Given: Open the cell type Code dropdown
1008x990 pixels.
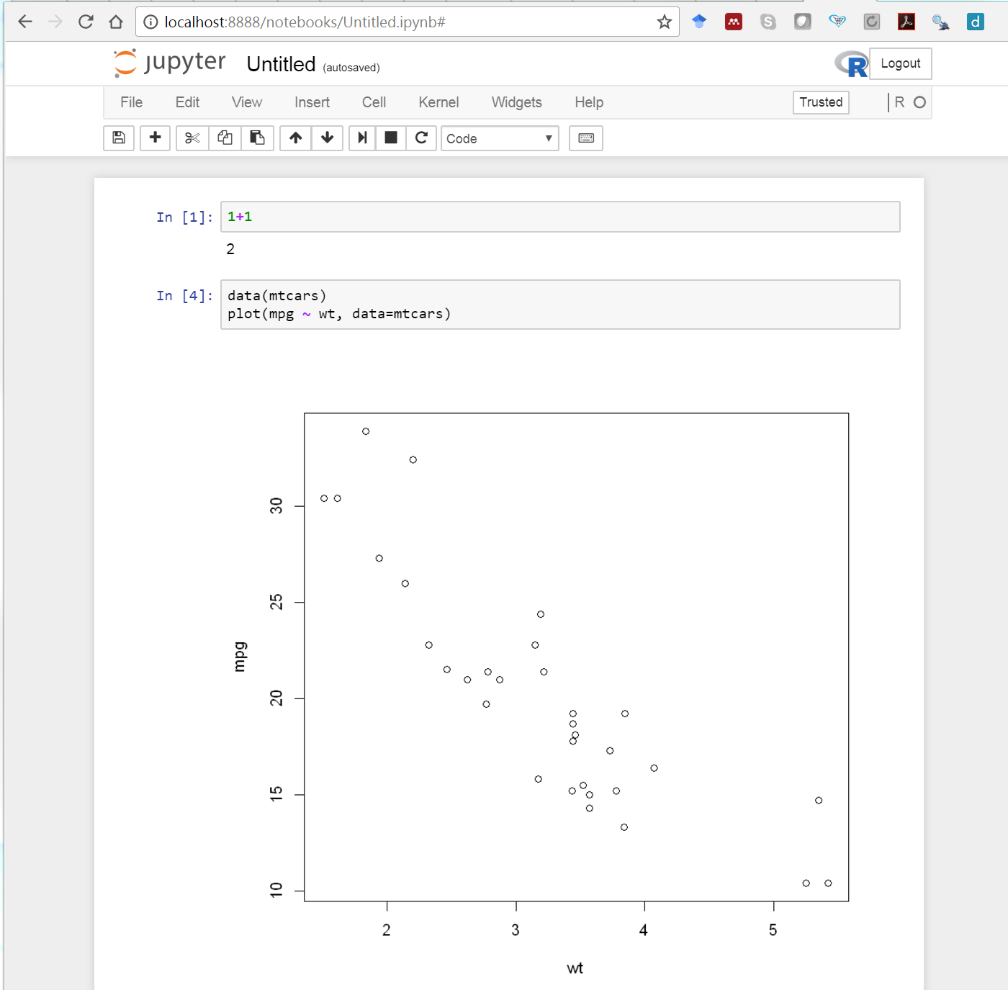Looking at the screenshot, I should click(500, 138).
